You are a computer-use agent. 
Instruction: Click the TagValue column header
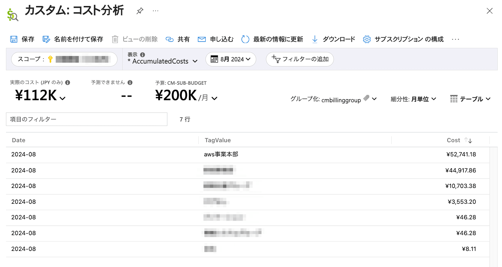coord(218,140)
